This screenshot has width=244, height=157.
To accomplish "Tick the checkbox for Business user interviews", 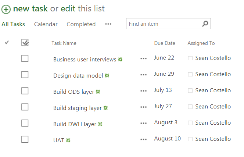I will (x=25, y=58).
